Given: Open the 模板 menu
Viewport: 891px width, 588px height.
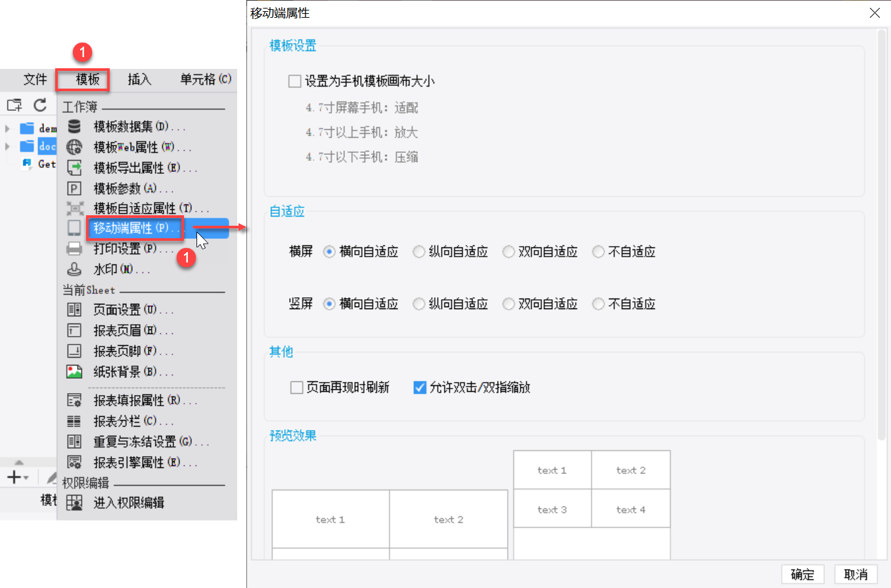Looking at the screenshot, I should (87, 79).
